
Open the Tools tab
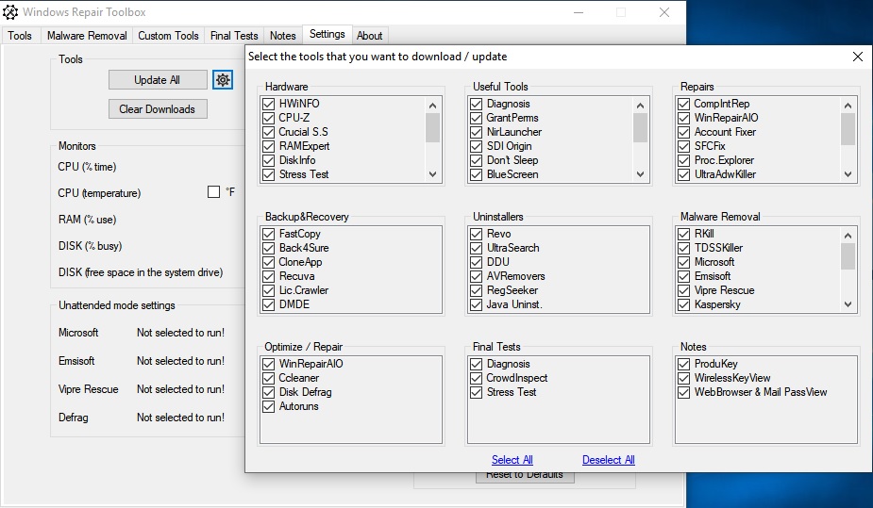click(20, 36)
